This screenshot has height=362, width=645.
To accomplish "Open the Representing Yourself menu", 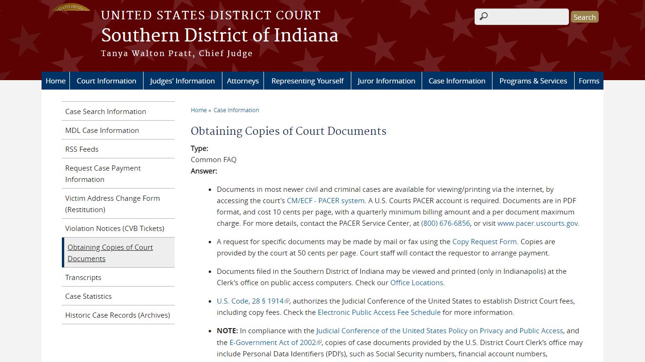I will (x=307, y=81).
